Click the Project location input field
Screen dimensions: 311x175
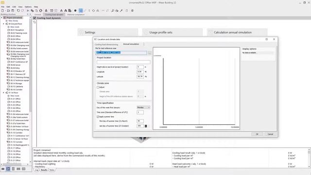click(x=123, y=62)
